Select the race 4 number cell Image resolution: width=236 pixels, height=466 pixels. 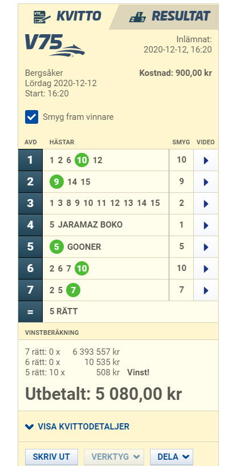pos(30,225)
